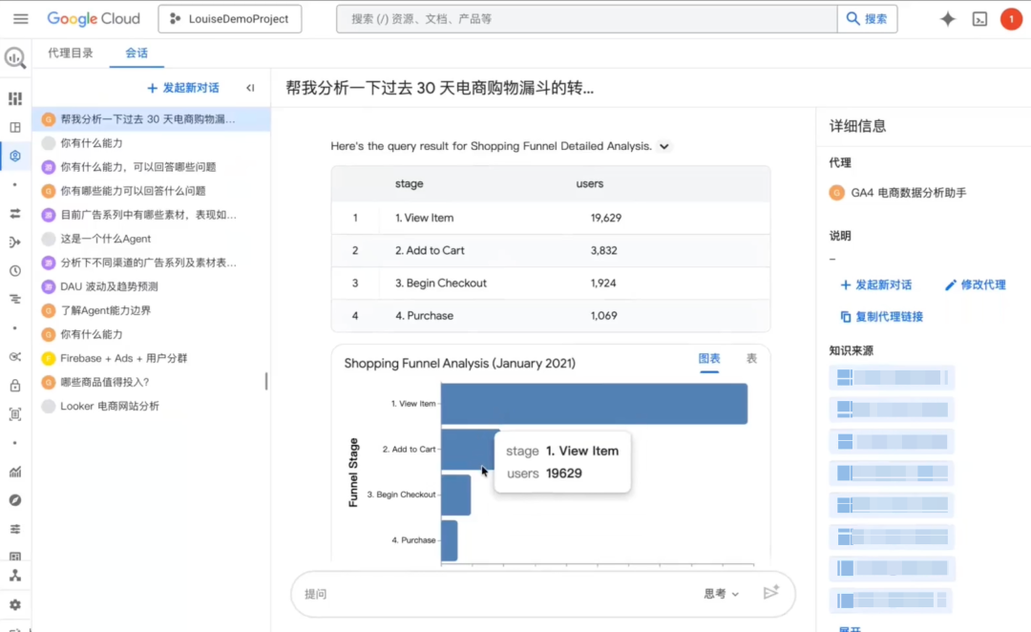Click the Google Cloud logo

click(x=94, y=18)
